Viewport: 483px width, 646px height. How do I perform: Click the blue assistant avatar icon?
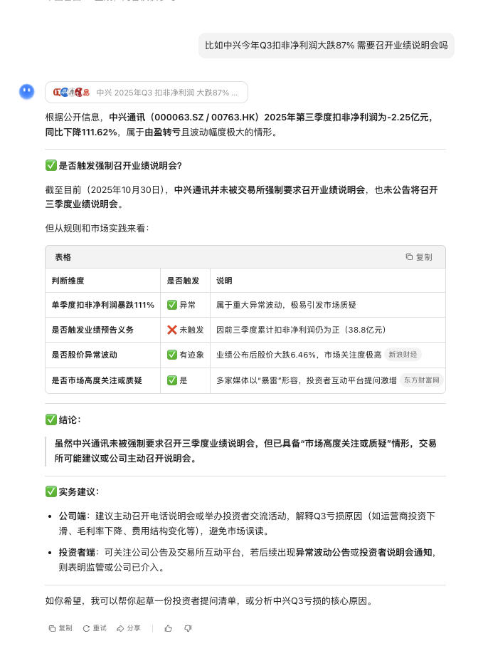pyautogui.click(x=27, y=91)
